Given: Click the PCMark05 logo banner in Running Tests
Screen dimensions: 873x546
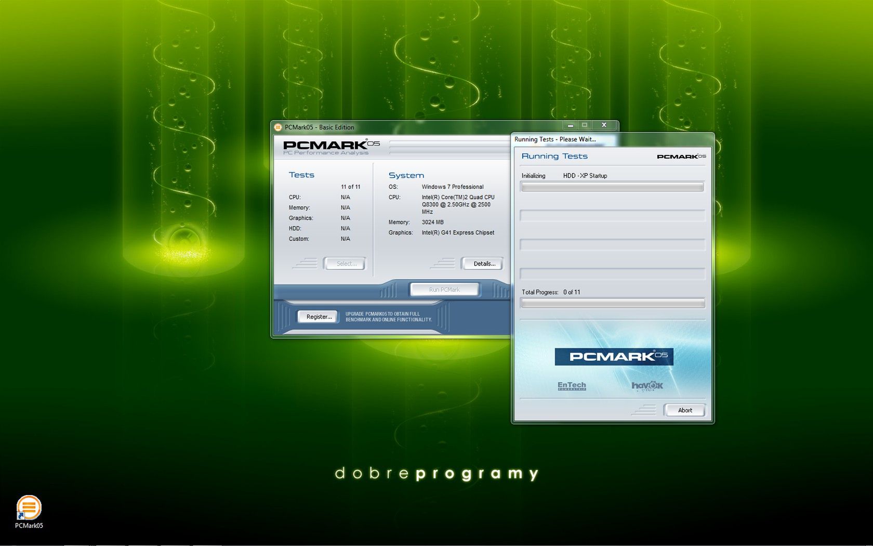Looking at the screenshot, I should [x=614, y=357].
